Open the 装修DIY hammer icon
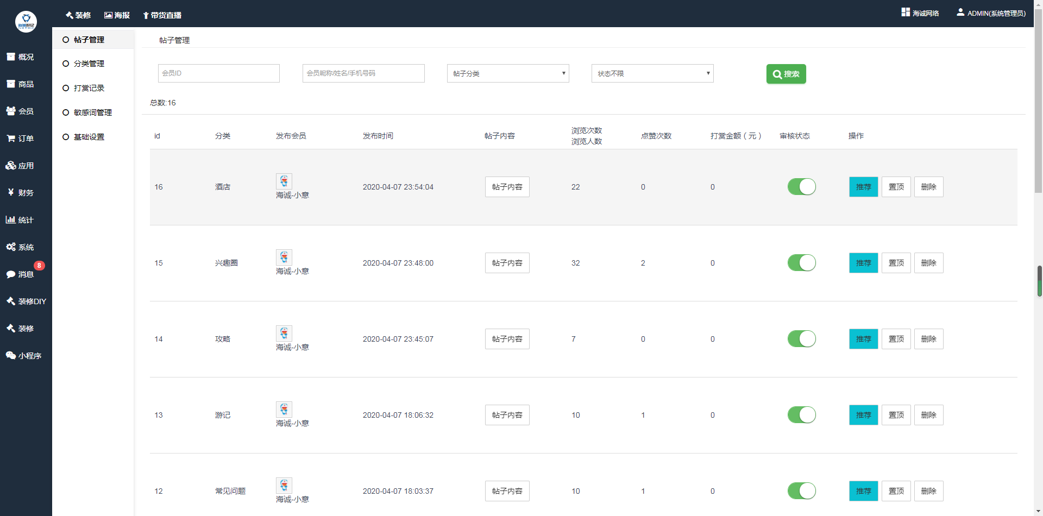 (x=11, y=301)
